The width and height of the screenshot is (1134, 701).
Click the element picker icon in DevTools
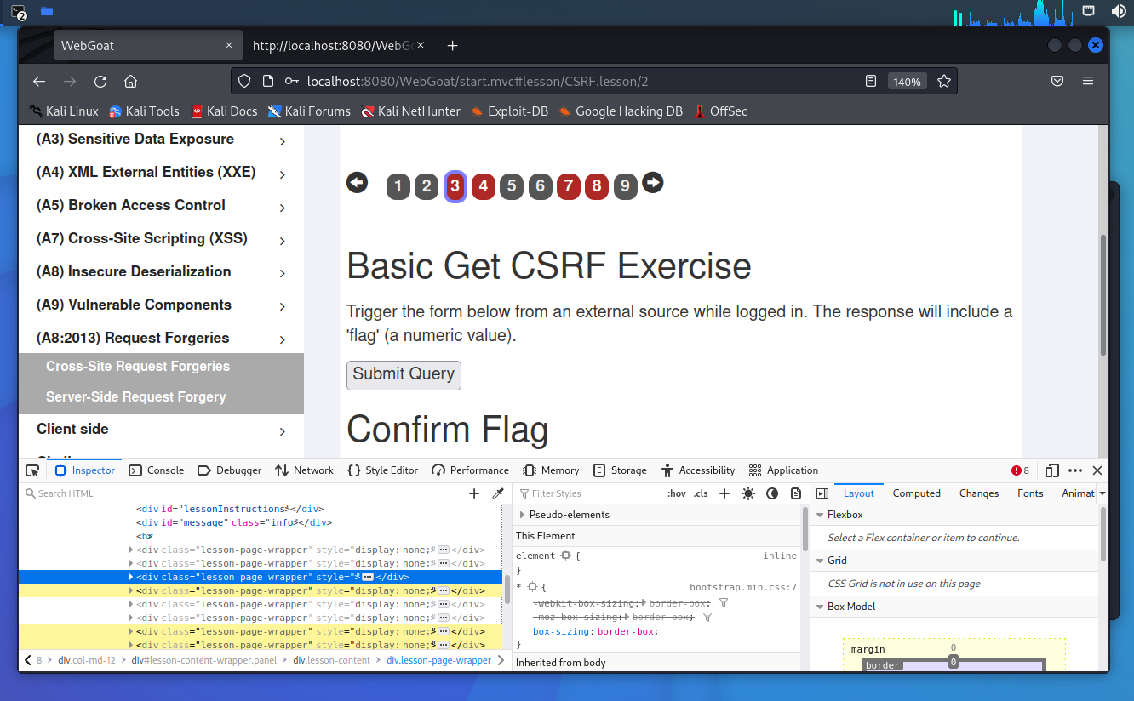pos(32,470)
